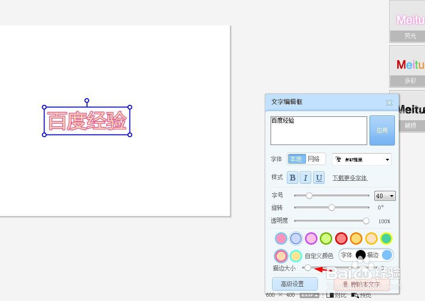
Task: Click the top-left resize handle of text box
Action: pyautogui.click(x=44, y=107)
